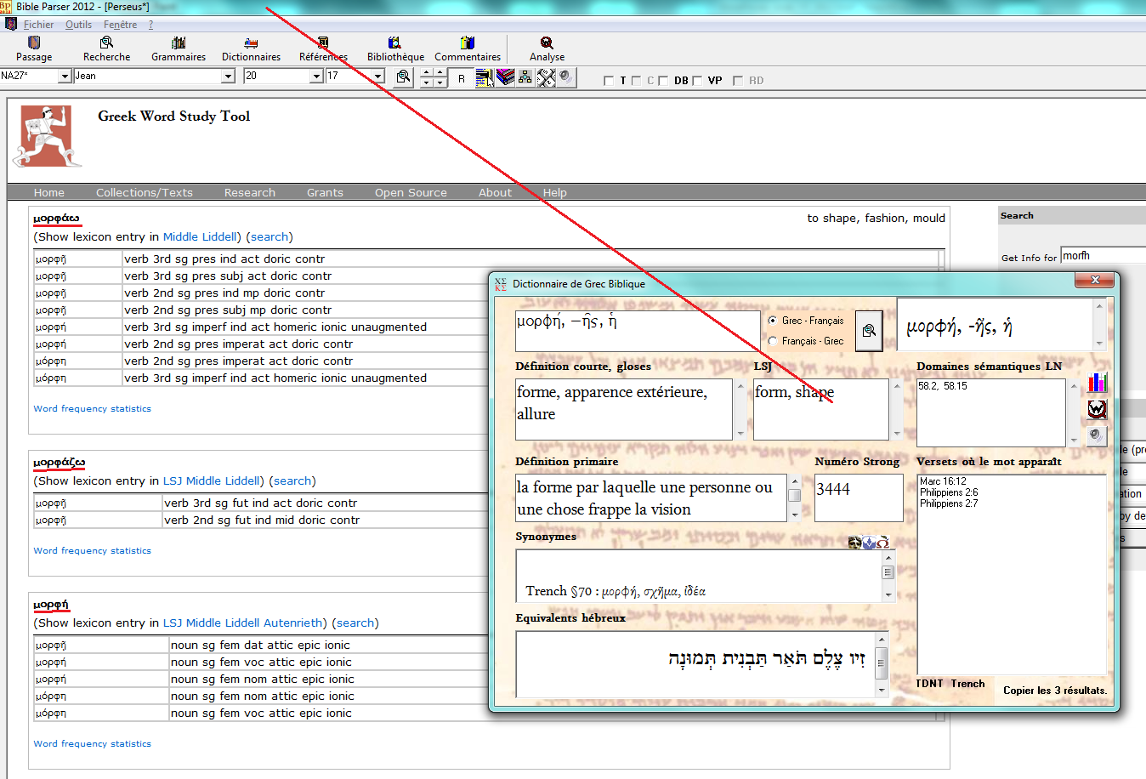
Task: Click the search link beside Middle Liddell for μορφάω
Action: pos(269,237)
